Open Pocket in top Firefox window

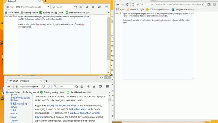point(99,7)
